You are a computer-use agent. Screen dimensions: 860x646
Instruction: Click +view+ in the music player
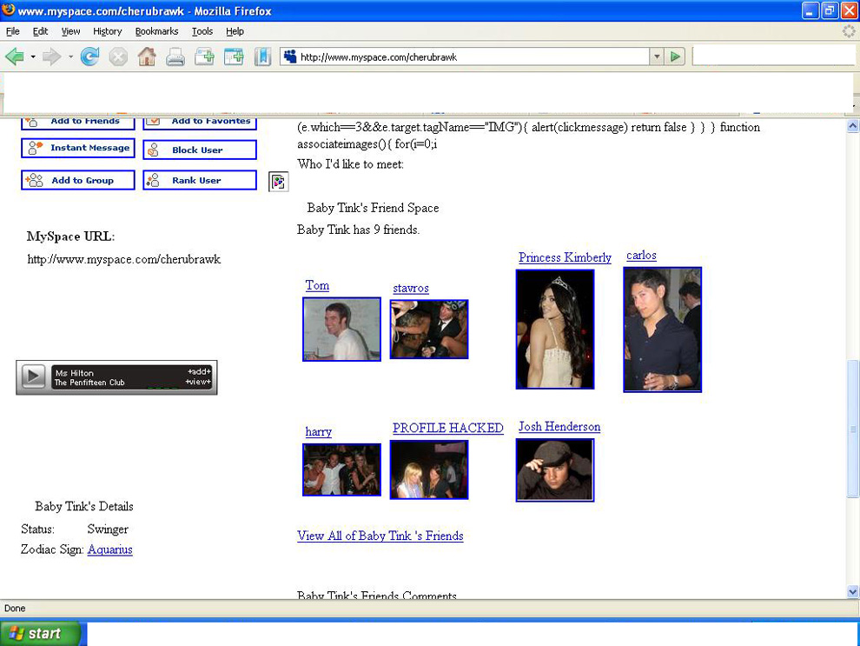[198, 382]
